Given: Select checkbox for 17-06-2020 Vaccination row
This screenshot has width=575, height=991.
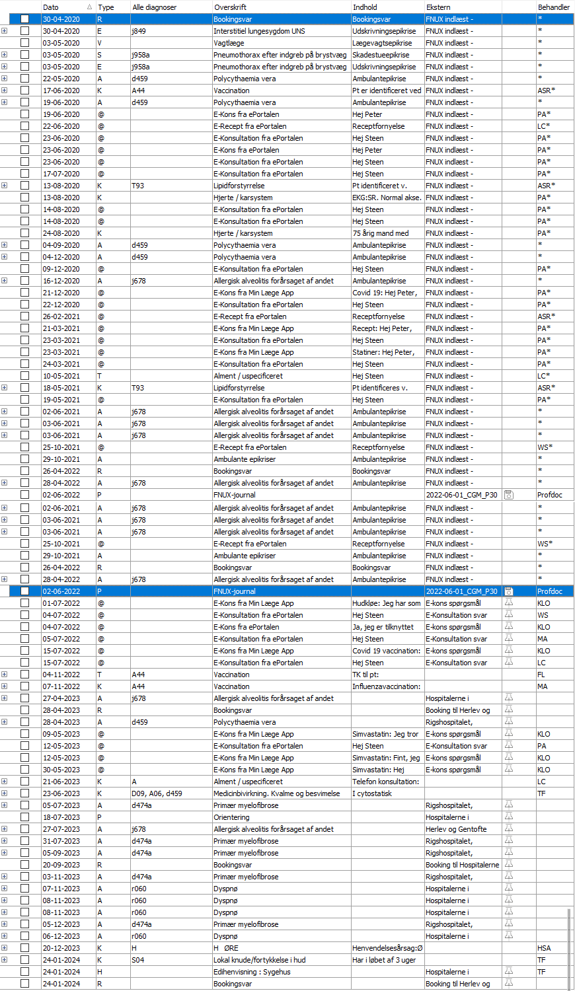Looking at the screenshot, I should [x=24, y=91].
